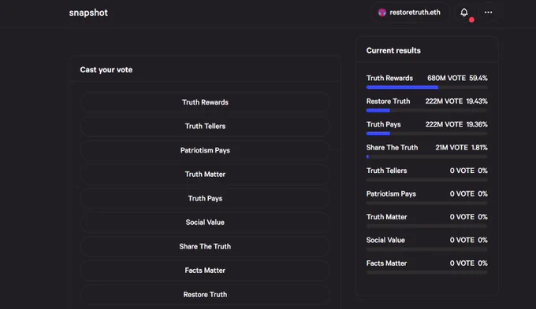Click the Share The Truth 1.81% result
Screen dimensions: 536x309
click(427, 152)
